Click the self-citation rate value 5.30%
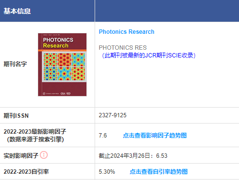This screenshot has width=239, height=180. 107,171
